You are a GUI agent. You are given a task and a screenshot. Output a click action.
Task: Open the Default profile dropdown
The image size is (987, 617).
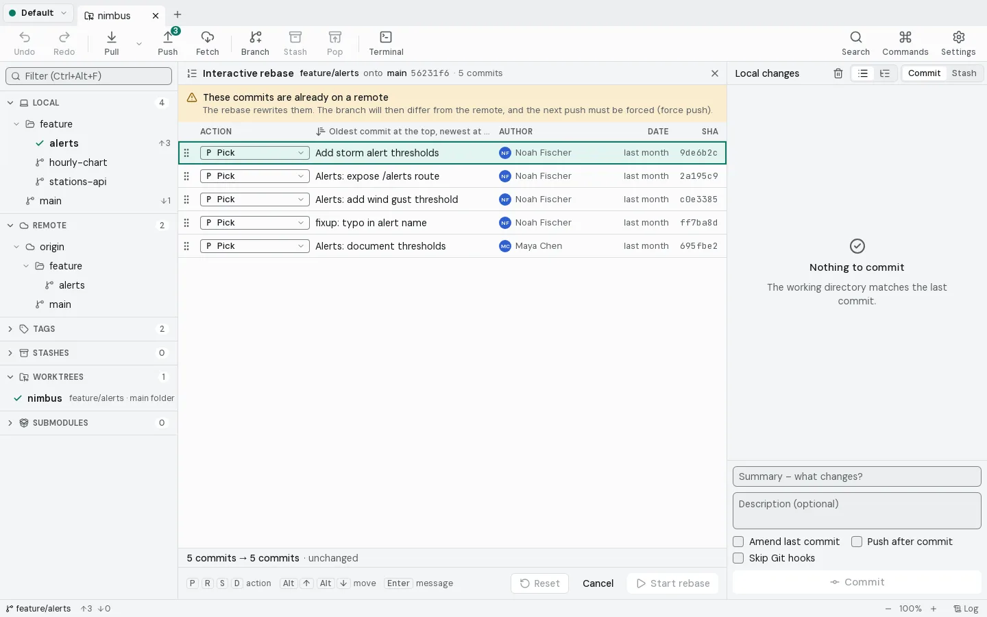click(x=38, y=13)
